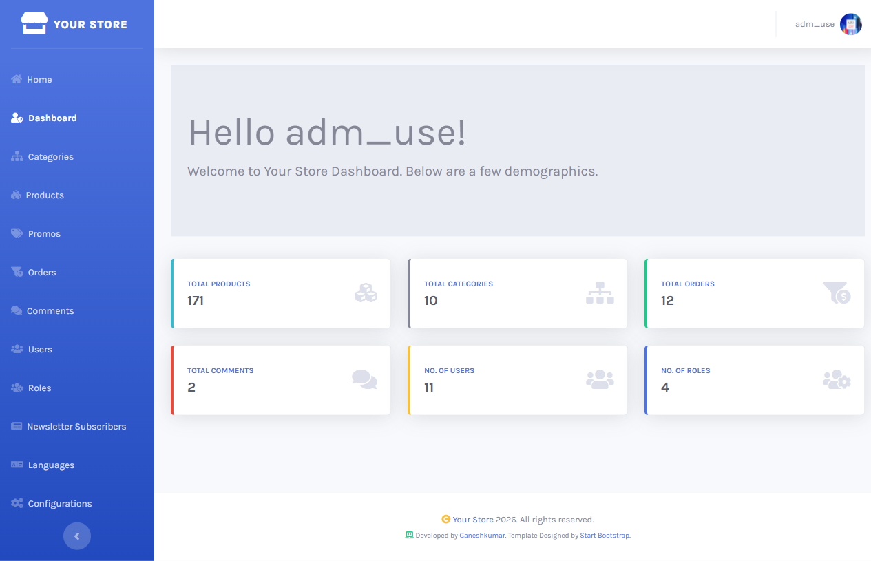871x561 pixels.
Task: Open the Start Bootstrap link
Action: pyautogui.click(x=605, y=535)
